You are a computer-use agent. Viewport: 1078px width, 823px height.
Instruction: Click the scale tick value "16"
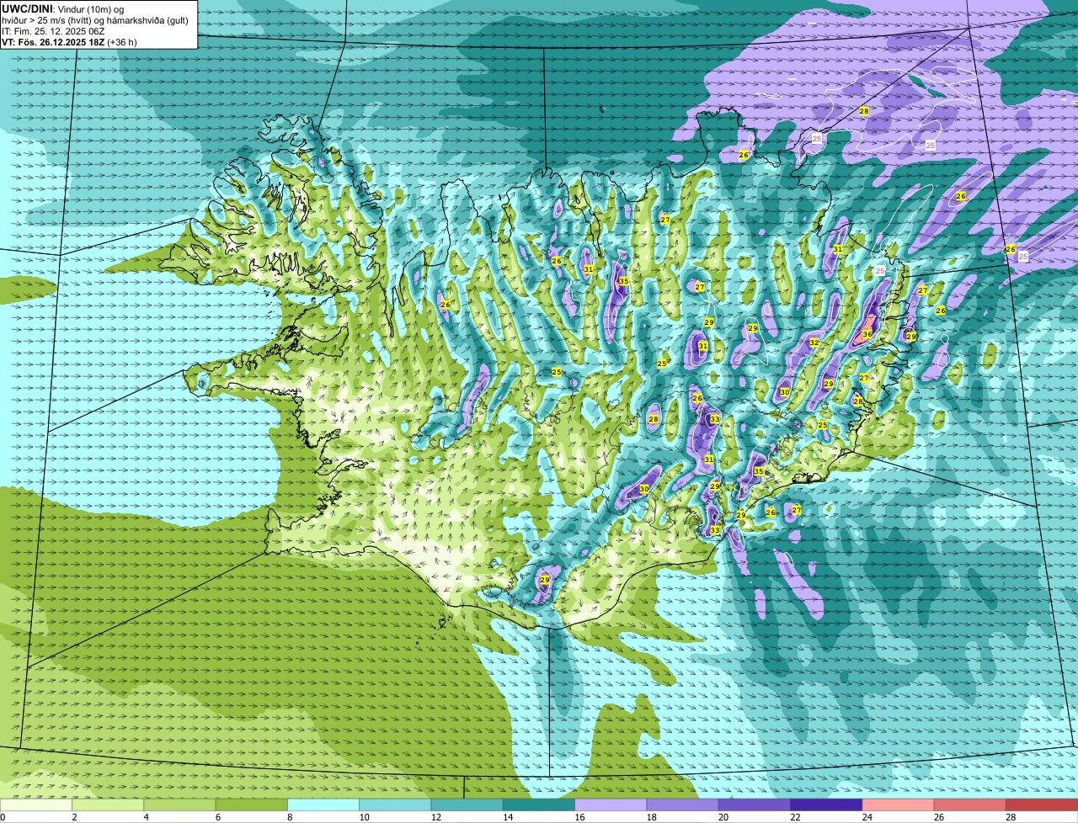pyautogui.click(x=579, y=817)
